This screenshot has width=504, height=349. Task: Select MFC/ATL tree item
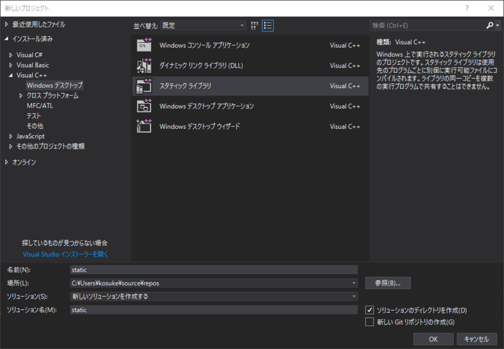click(x=40, y=106)
